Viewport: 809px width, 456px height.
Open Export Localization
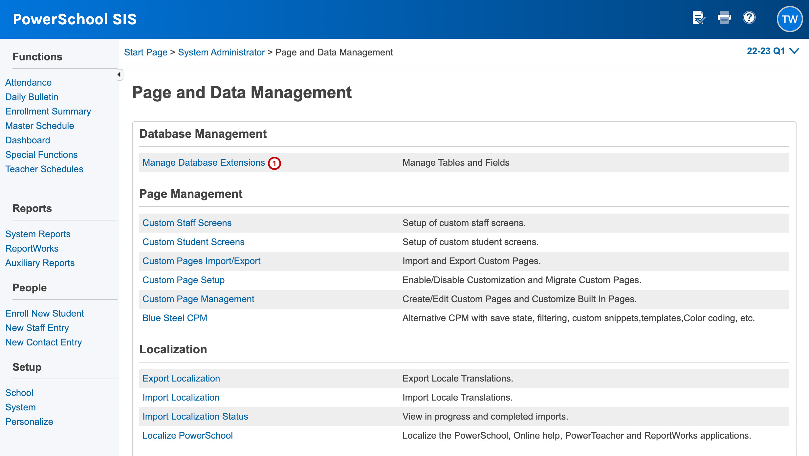181,378
